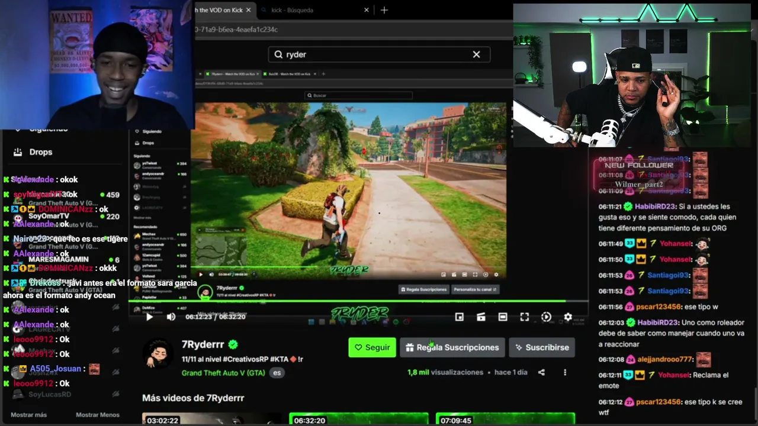758x426 pixels.
Task: Switch the player to theater mode
Action: click(x=503, y=317)
